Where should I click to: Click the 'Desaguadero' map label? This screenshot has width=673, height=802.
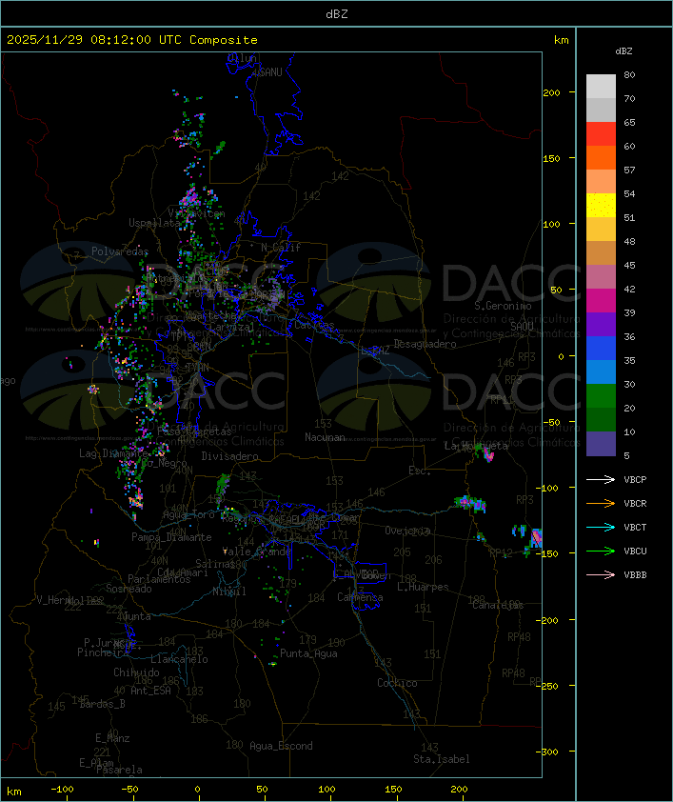[x=425, y=344]
